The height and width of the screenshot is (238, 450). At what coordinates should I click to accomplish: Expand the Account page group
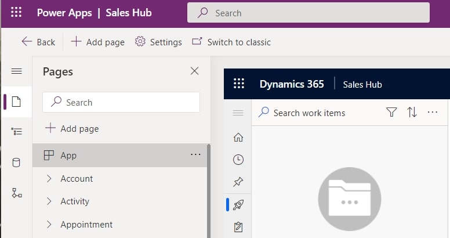click(x=49, y=179)
